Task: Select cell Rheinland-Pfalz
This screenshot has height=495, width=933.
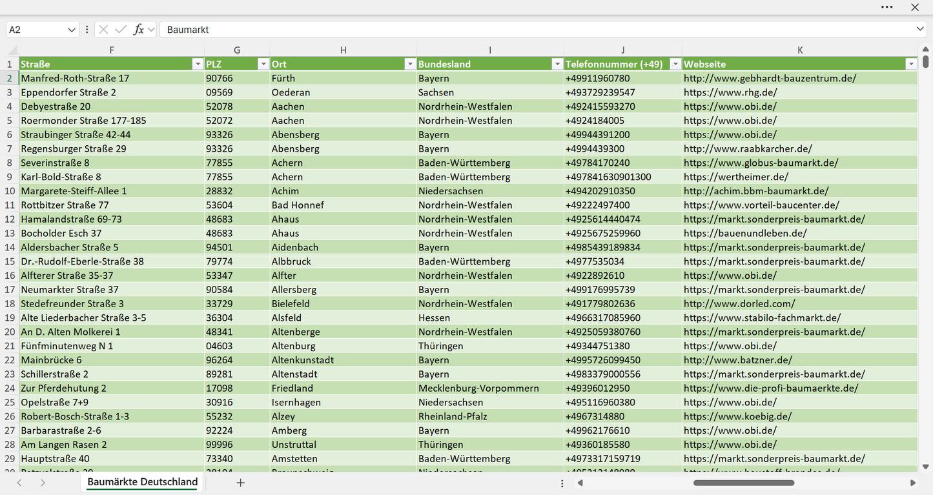Action: coord(490,416)
